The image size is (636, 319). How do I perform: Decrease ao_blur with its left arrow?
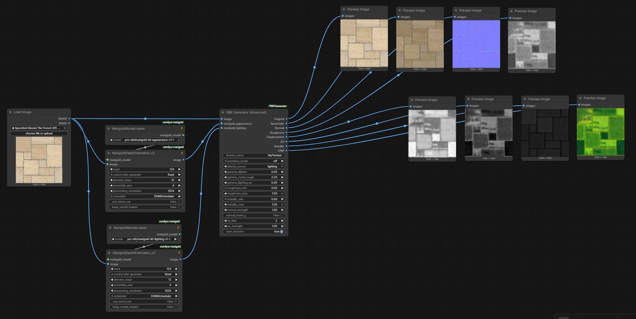tap(225, 221)
